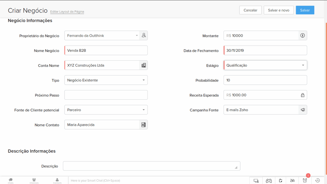Screen dimensions: 327x184
Task: Click the Montante info icon
Action: (303, 35)
